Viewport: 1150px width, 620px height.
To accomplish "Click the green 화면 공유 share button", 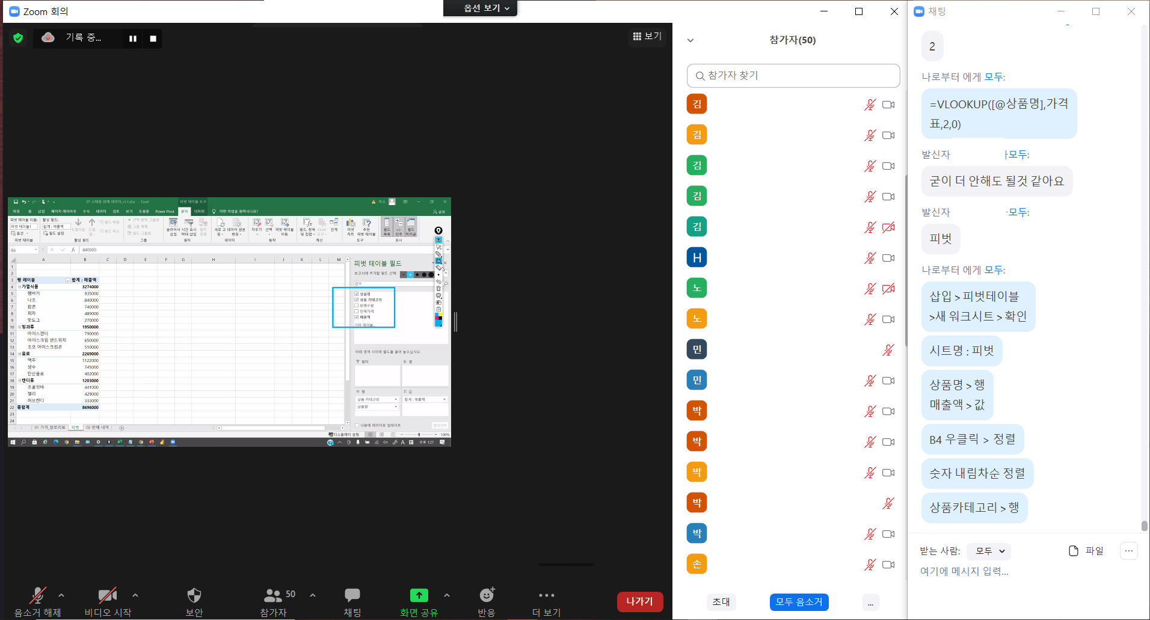I will coord(419,601).
